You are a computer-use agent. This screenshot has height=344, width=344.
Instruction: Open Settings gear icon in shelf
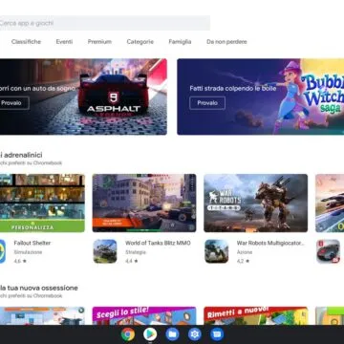(195, 334)
